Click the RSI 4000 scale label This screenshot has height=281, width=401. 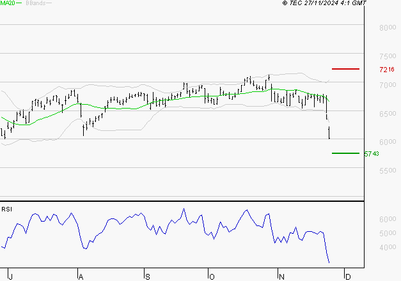tap(386, 248)
